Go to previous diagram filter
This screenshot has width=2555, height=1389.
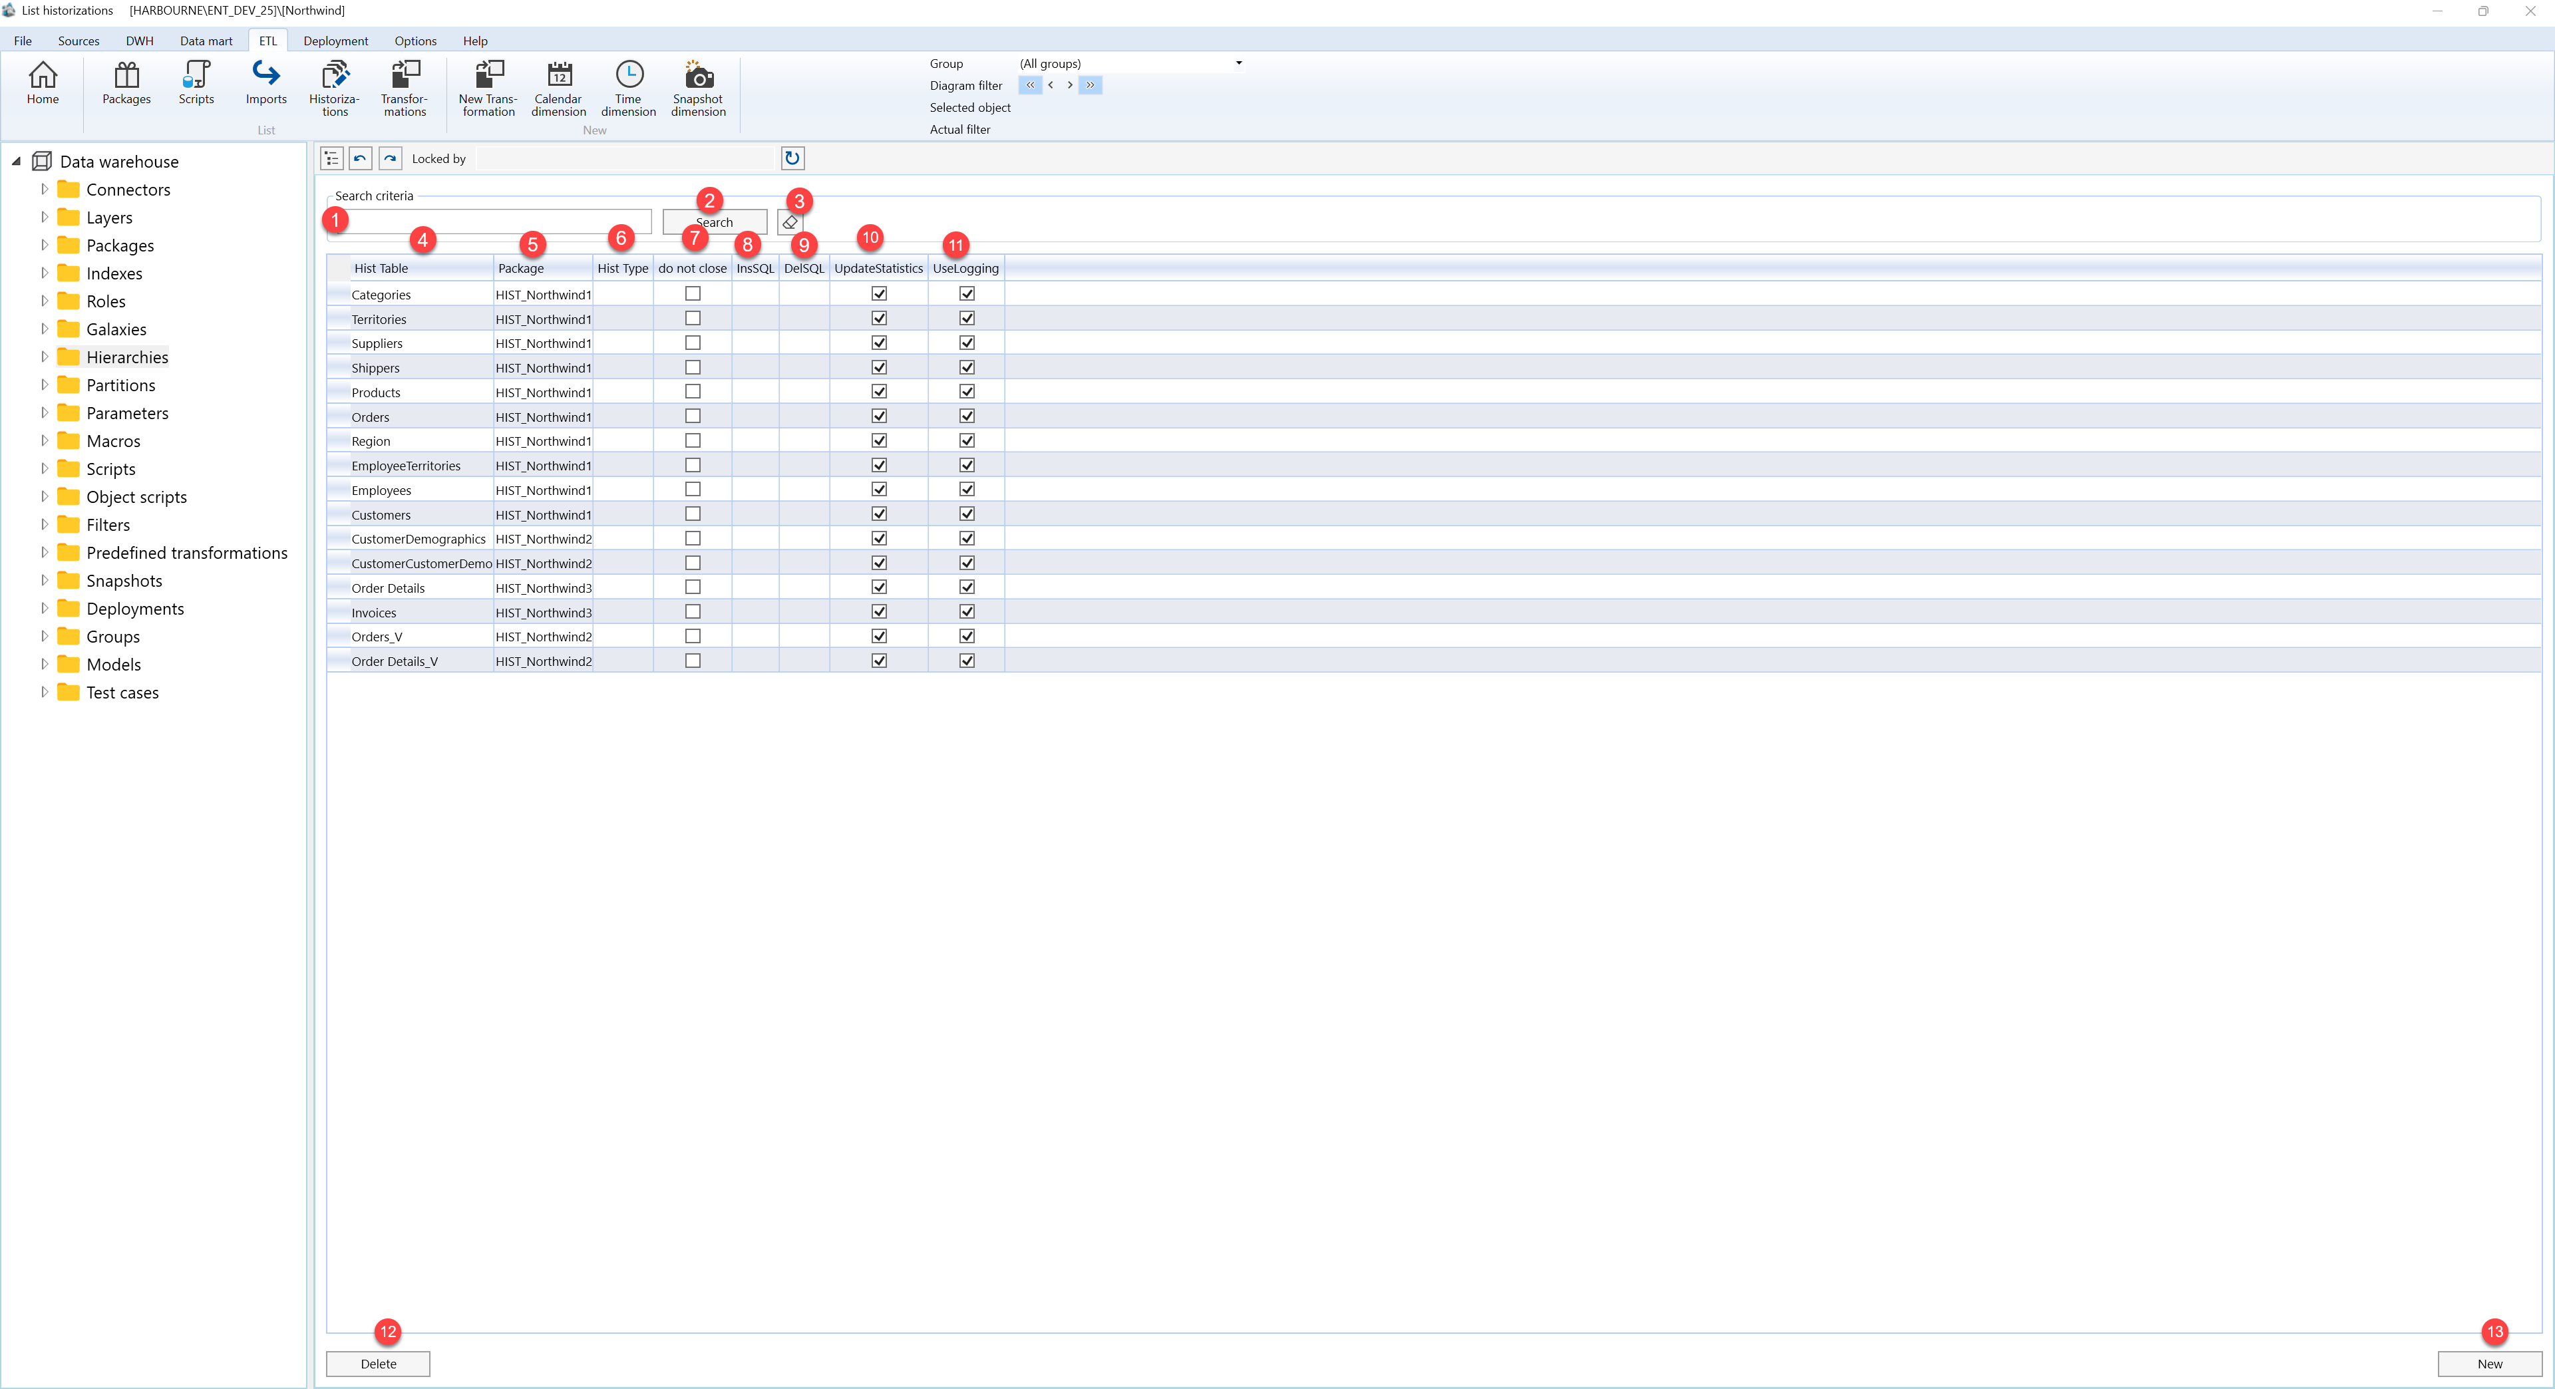1051,85
